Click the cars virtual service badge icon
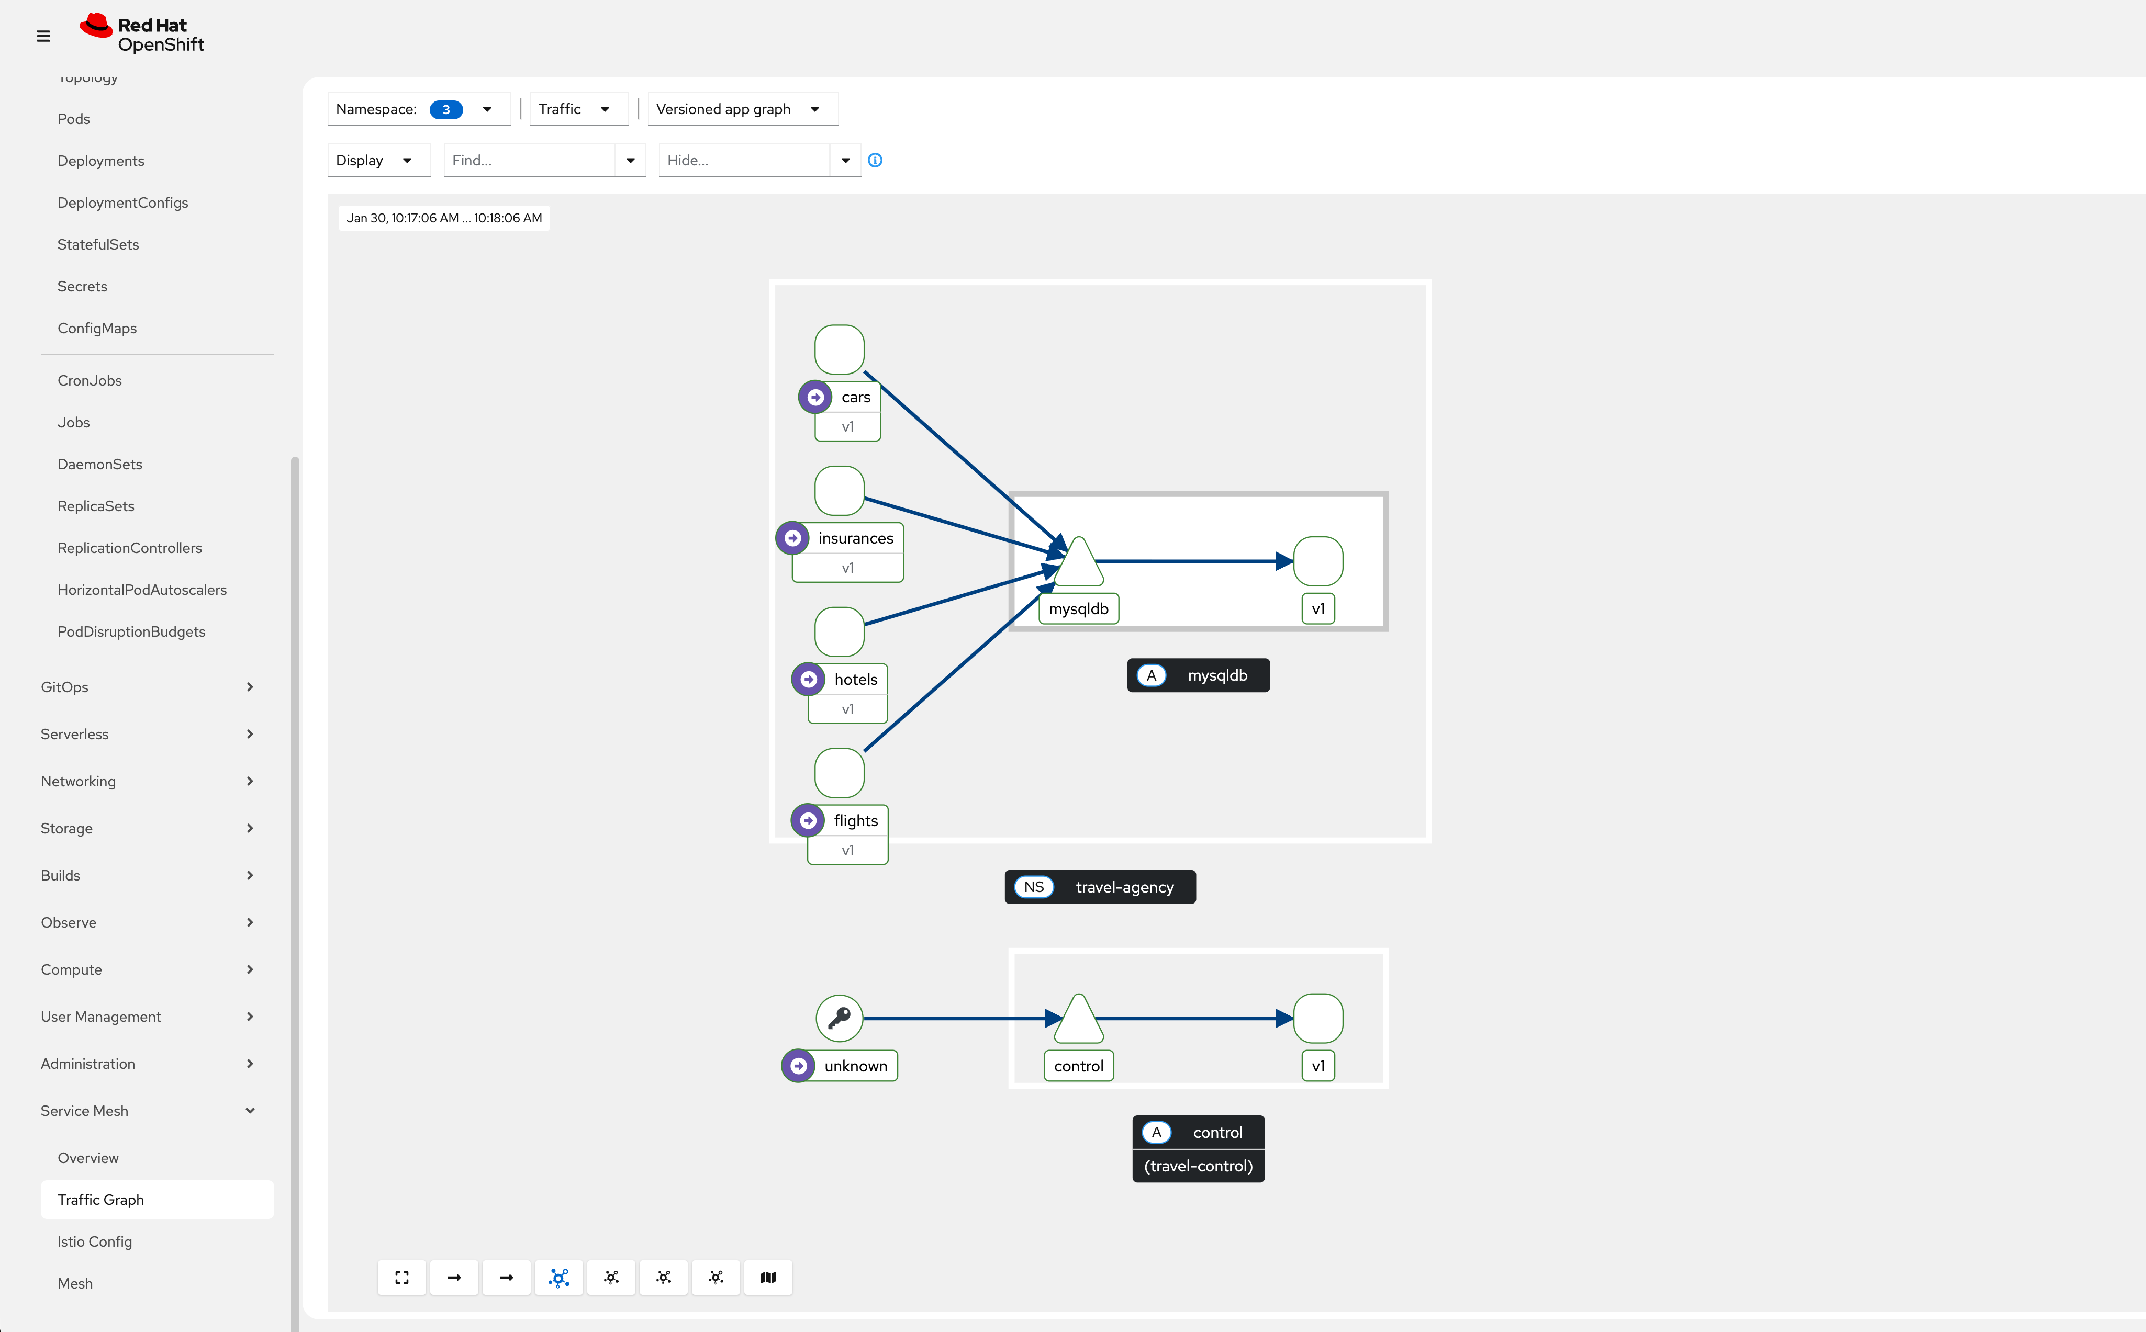Image resolution: width=2146 pixels, height=1332 pixels. [x=815, y=397]
